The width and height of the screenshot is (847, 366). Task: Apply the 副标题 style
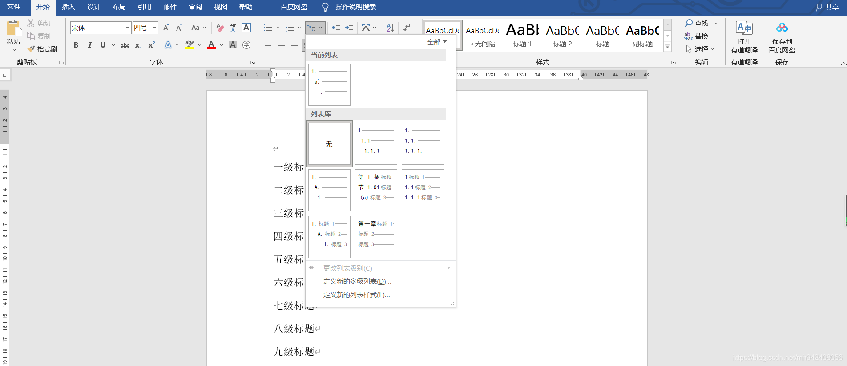point(642,35)
